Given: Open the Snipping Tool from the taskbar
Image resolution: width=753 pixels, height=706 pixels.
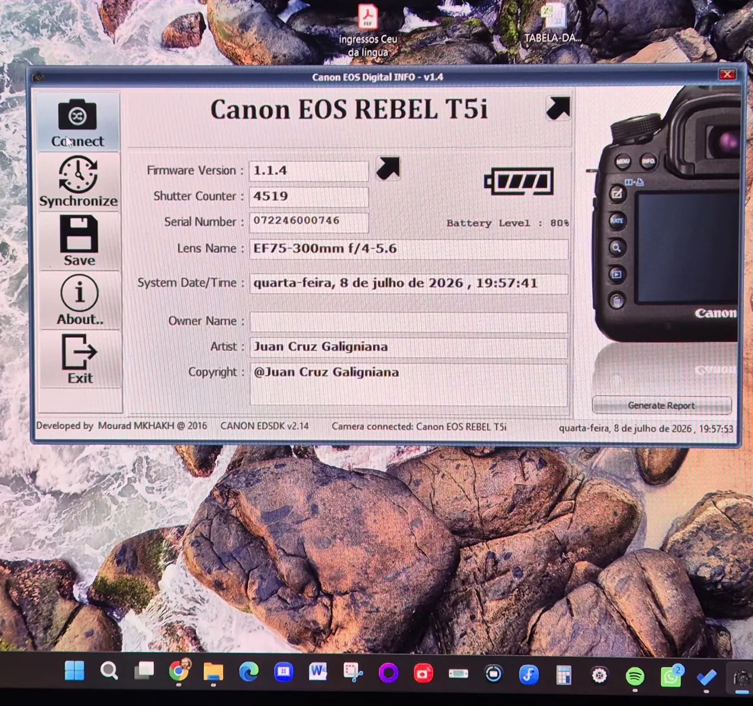Looking at the screenshot, I should pos(353,672).
